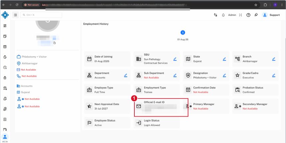Image resolution: width=286 pixels, height=143 pixels.
Task: Click the phone icon beside Not Available
Action: (x=18, y=76)
